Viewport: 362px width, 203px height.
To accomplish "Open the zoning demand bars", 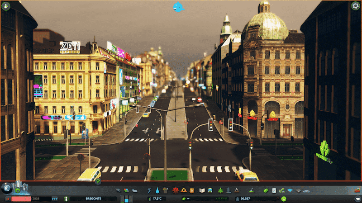I will tap(126, 198).
